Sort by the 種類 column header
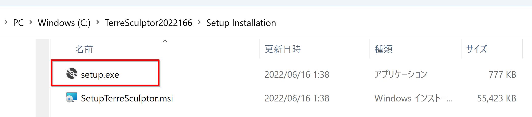The image size is (532, 117). click(384, 49)
